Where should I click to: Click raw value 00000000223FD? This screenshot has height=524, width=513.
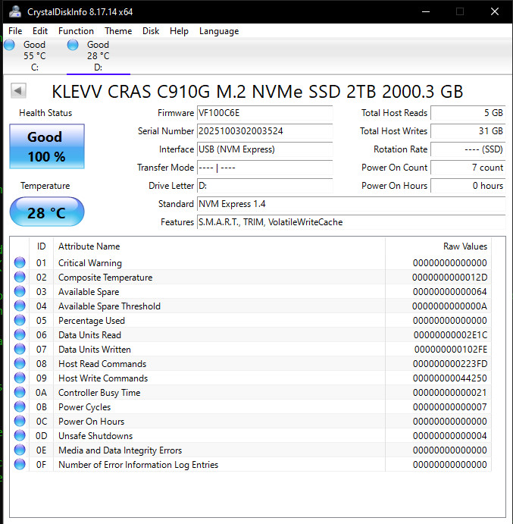coord(450,363)
